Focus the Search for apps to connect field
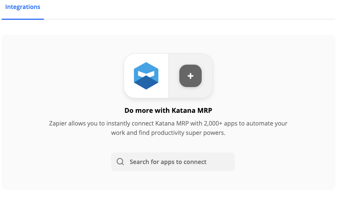Image resolution: width=340 pixels, height=198 pixels. tap(173, 162)
